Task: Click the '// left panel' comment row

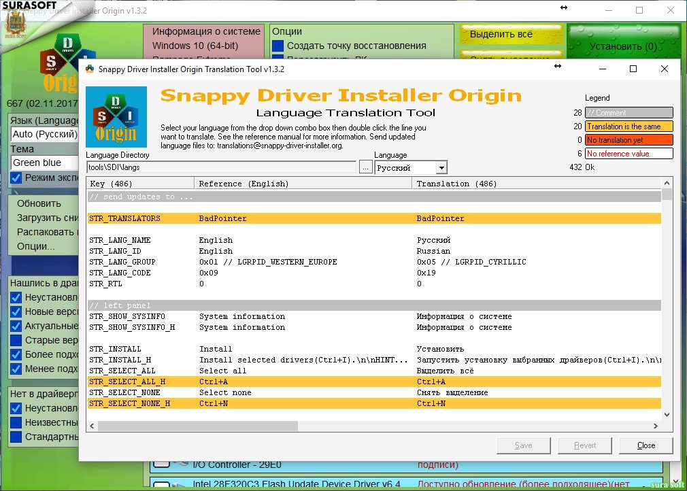Action: pyautogui.click(x=374, y=305)
